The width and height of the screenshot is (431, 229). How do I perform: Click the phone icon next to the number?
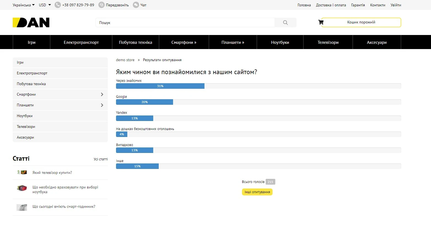pyautogui.click(x=58, y=5)
